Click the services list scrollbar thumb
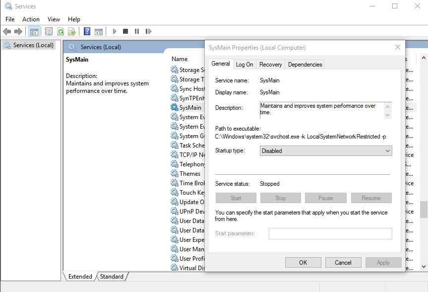This screenshot has height=292, width=428. click(x=424, y=210)
